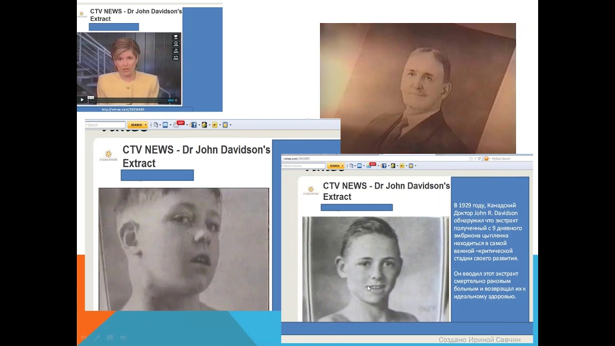Click the 48° weather icon in the middle toolbar

[x=179, y=124]
